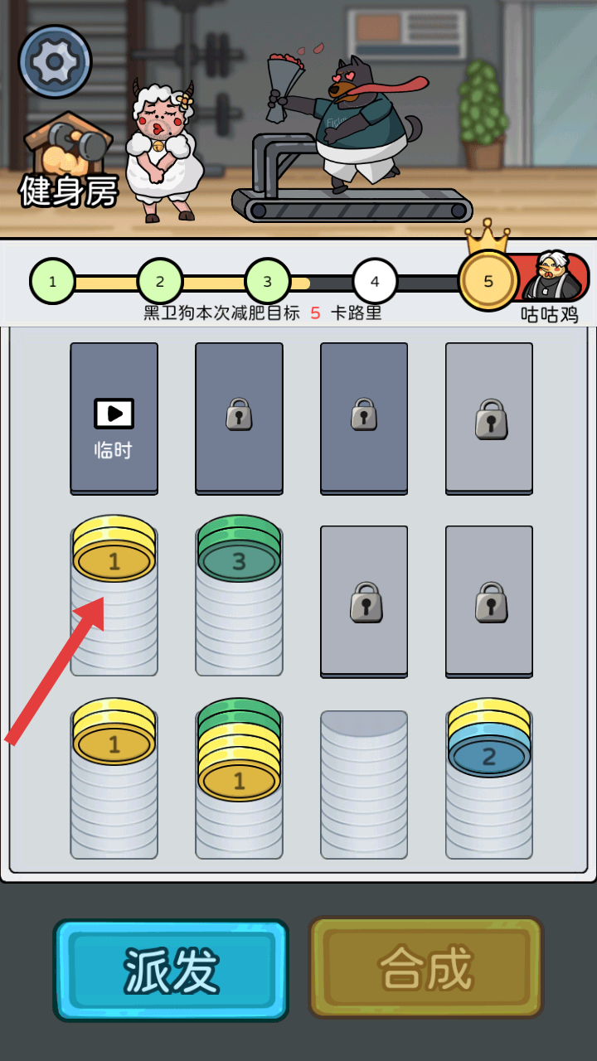Tap the padlock in the top row's second slot
This screenshot has height=1061, width=597.
(x=239, y=414)
